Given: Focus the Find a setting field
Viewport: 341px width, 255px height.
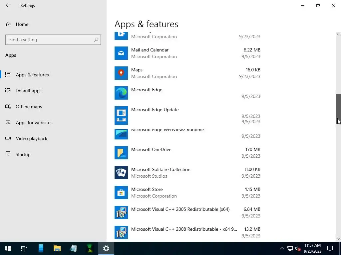Looking at the screenshot, I should click(x=53, y=40).
